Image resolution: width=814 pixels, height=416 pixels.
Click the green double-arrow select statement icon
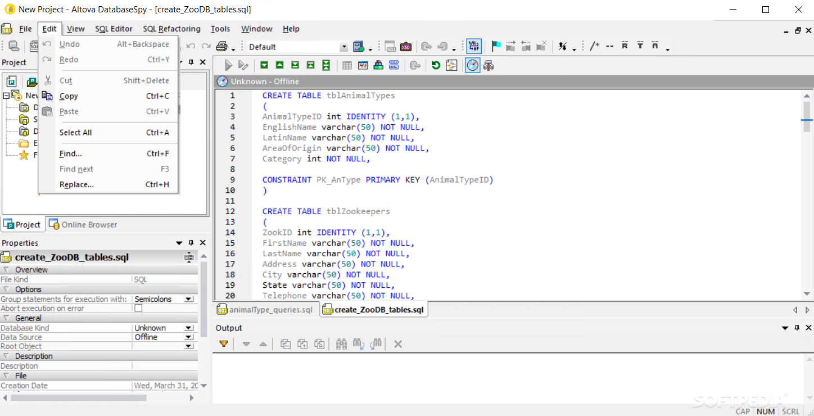326,66
